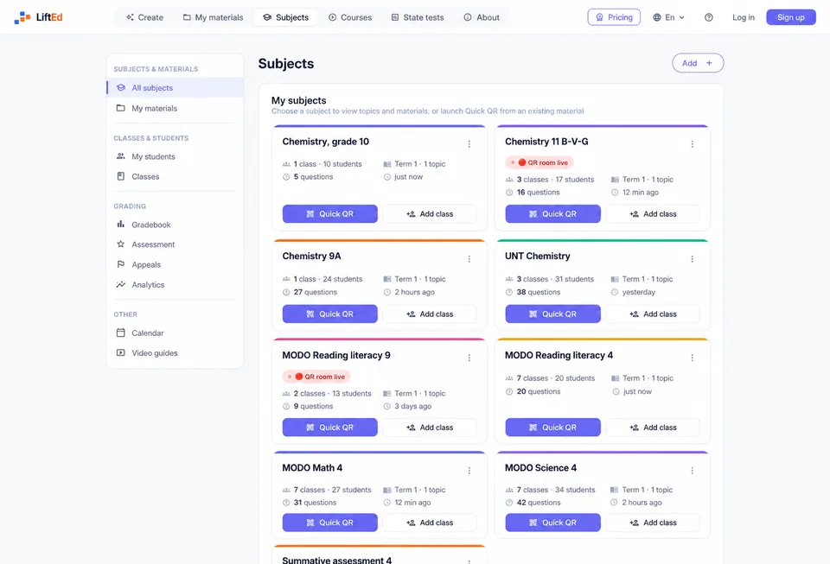The width and height of the screenshot is (830, 564).
Task: Click Quick QR on Chemistry 9A
Action: (329, 314)
